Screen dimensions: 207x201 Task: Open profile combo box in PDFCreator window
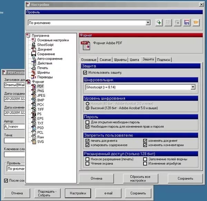coord(16,169)
